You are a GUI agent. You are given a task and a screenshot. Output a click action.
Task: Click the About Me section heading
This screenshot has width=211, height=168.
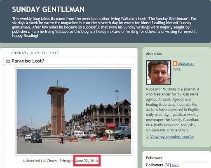(154, 54)
